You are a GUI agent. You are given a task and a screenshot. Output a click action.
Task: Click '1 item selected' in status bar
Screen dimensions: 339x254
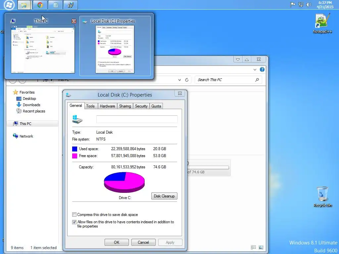43,247
